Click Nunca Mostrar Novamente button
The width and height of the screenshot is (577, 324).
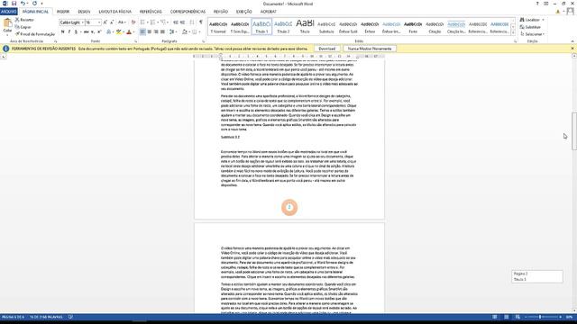coord(370,49)
